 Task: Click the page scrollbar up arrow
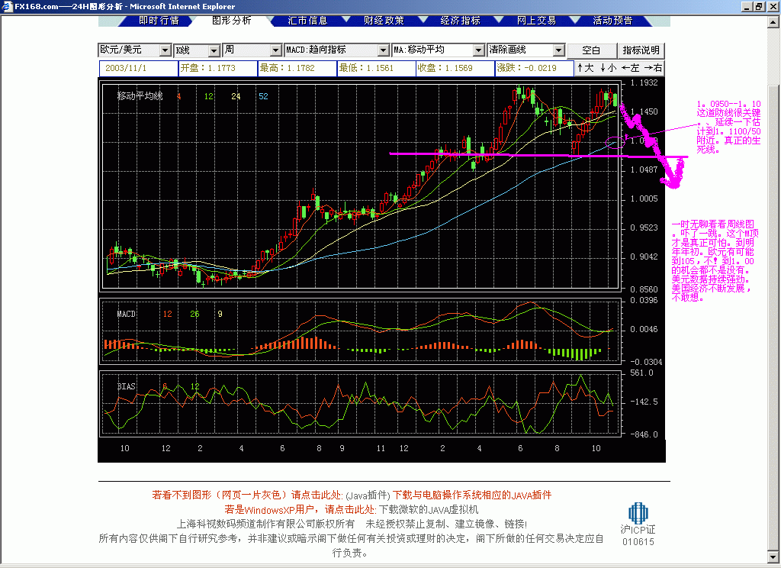click(x=773, y=22)
